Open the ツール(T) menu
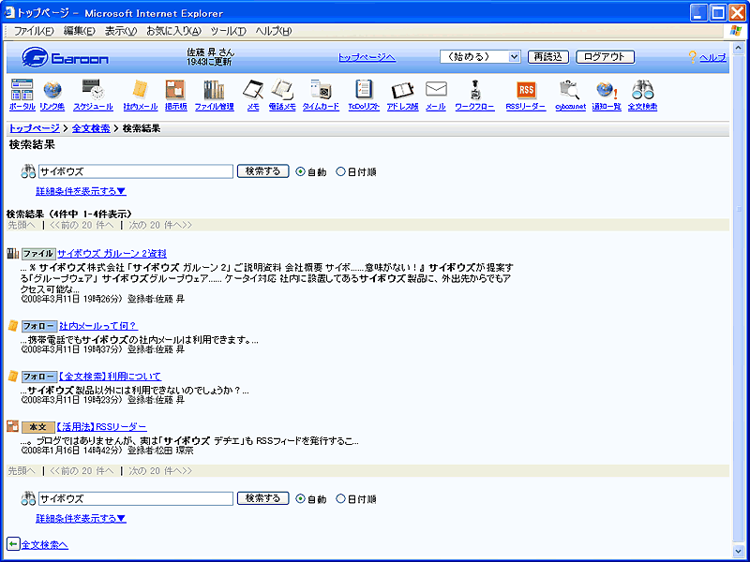Screen dimensions: 750x562 click(228, 31)
